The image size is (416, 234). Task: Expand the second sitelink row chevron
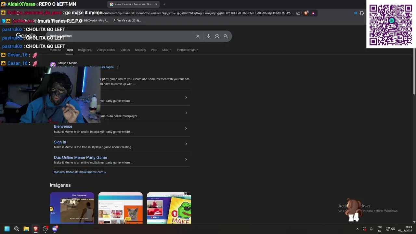[x=186, y=113]
